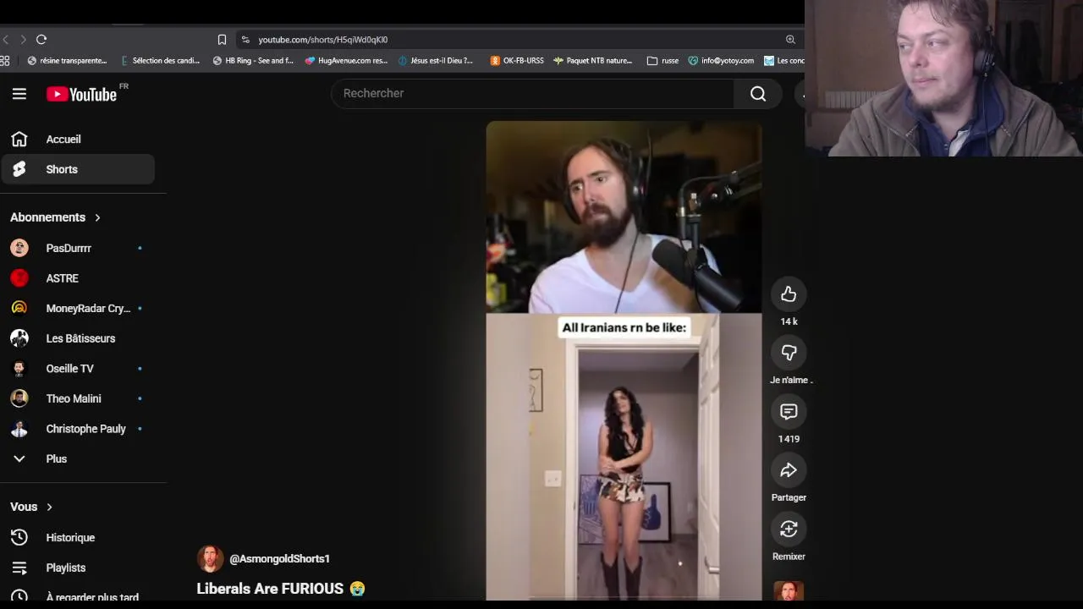Go back with browser back arrow

(6, 40)
